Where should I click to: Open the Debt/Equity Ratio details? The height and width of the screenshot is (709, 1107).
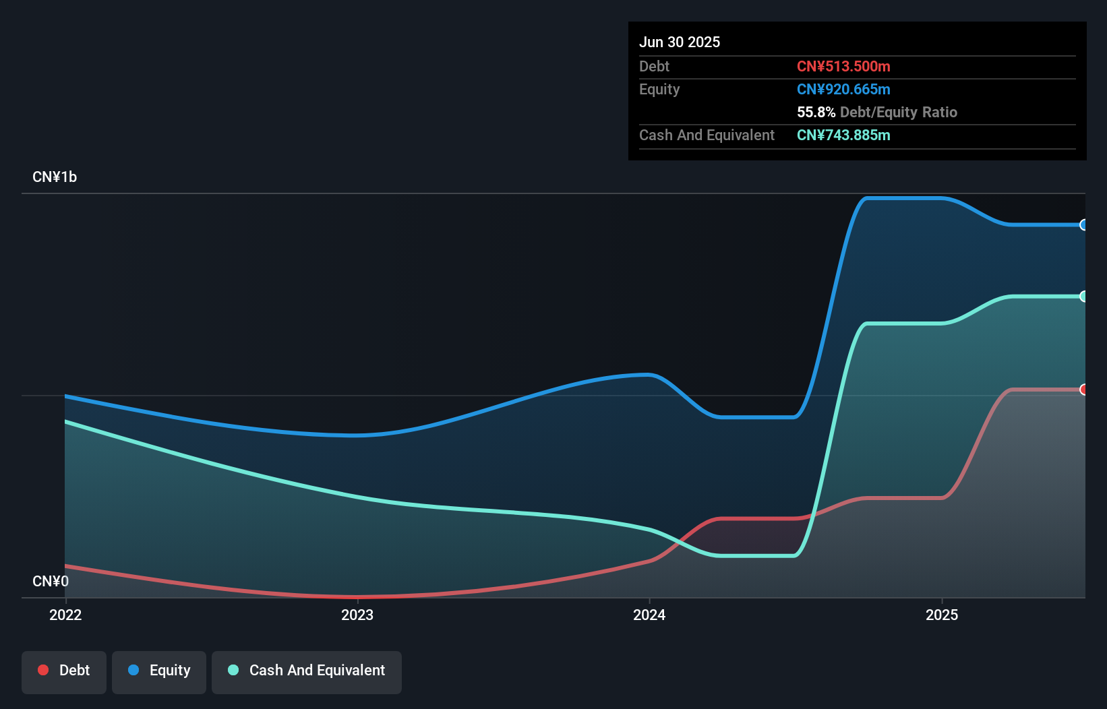[x=877, y=112]
